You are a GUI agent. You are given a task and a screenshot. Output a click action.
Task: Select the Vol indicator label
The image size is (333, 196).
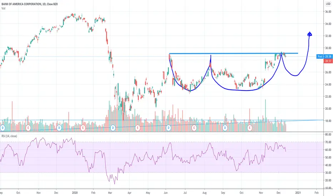click(x=4, y=9)
